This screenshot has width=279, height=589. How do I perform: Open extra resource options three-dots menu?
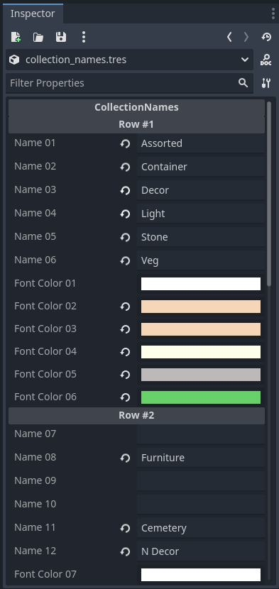(x=84, y=37)
